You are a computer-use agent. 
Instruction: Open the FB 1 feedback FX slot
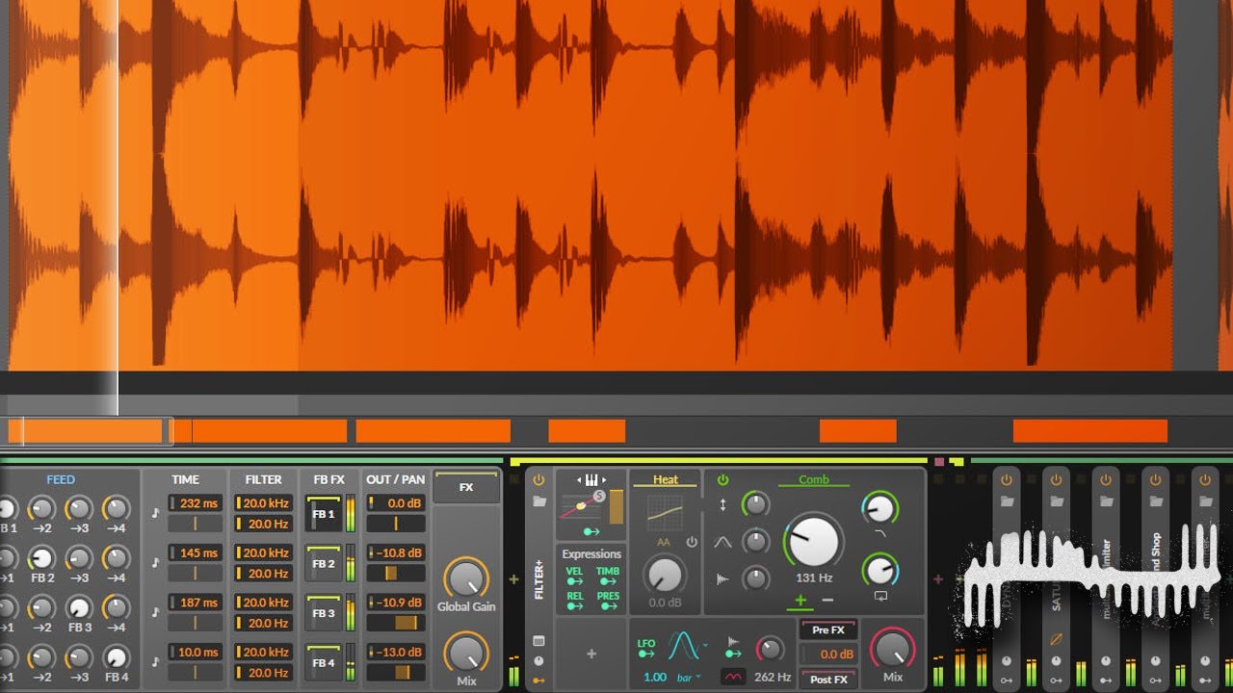tap(324, 514)
